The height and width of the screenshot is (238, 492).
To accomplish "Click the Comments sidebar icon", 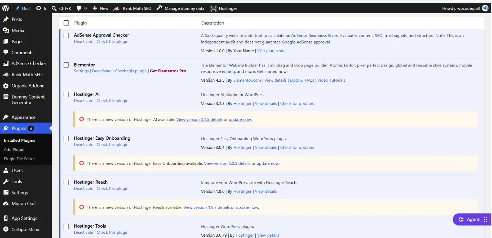I will pyautogui.click(x=6, y=53).
